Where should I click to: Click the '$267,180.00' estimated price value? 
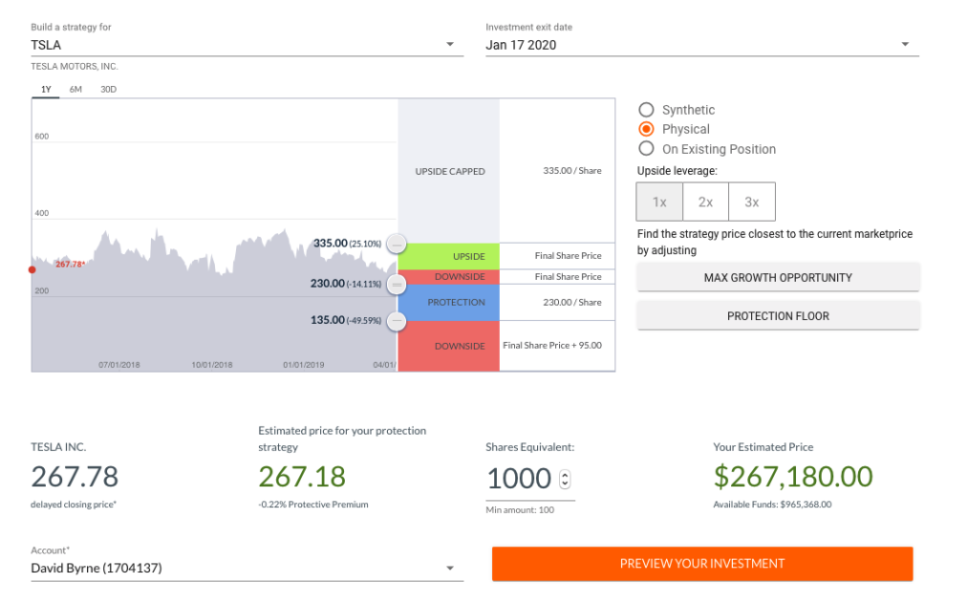793,477
